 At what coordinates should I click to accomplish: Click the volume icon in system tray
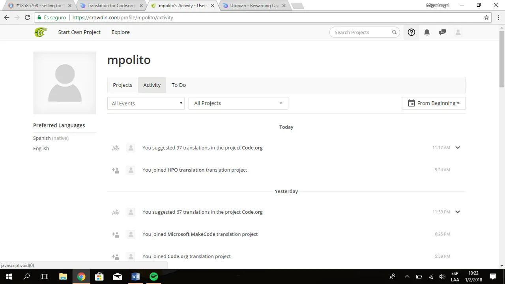click(x=442, y=277)
